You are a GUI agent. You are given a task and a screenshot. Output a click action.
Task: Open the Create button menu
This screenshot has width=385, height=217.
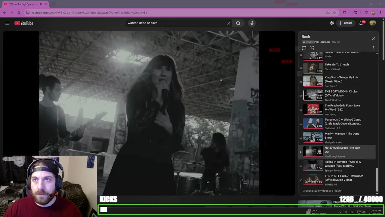pos(345,23)
